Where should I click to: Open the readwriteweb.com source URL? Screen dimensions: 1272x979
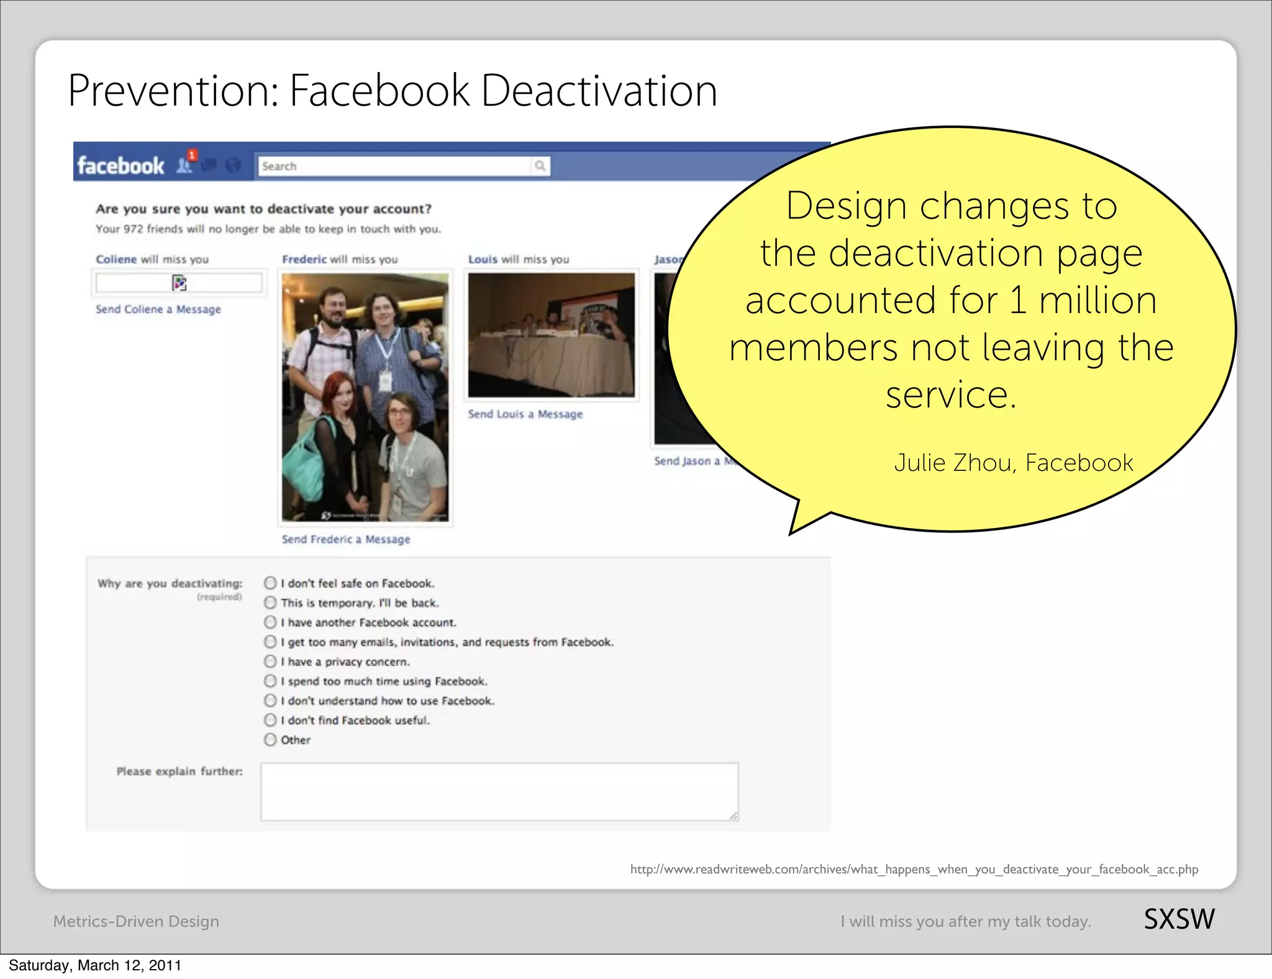click(914, 869)
